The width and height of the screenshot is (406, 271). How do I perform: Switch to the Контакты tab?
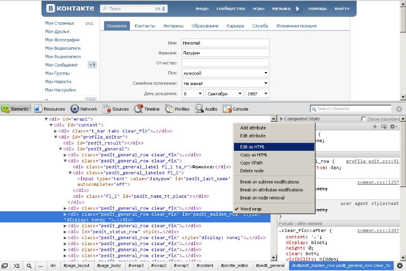(x=145, y=26)
